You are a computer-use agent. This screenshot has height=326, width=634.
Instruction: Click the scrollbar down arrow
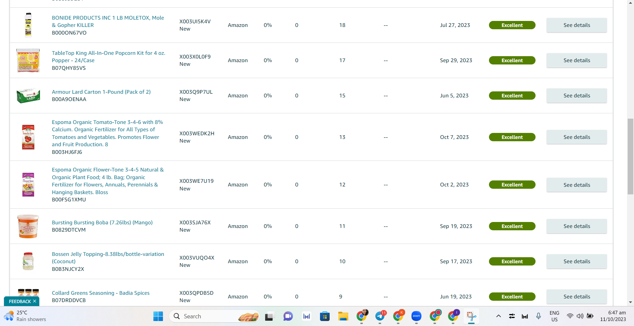point(630,302)
